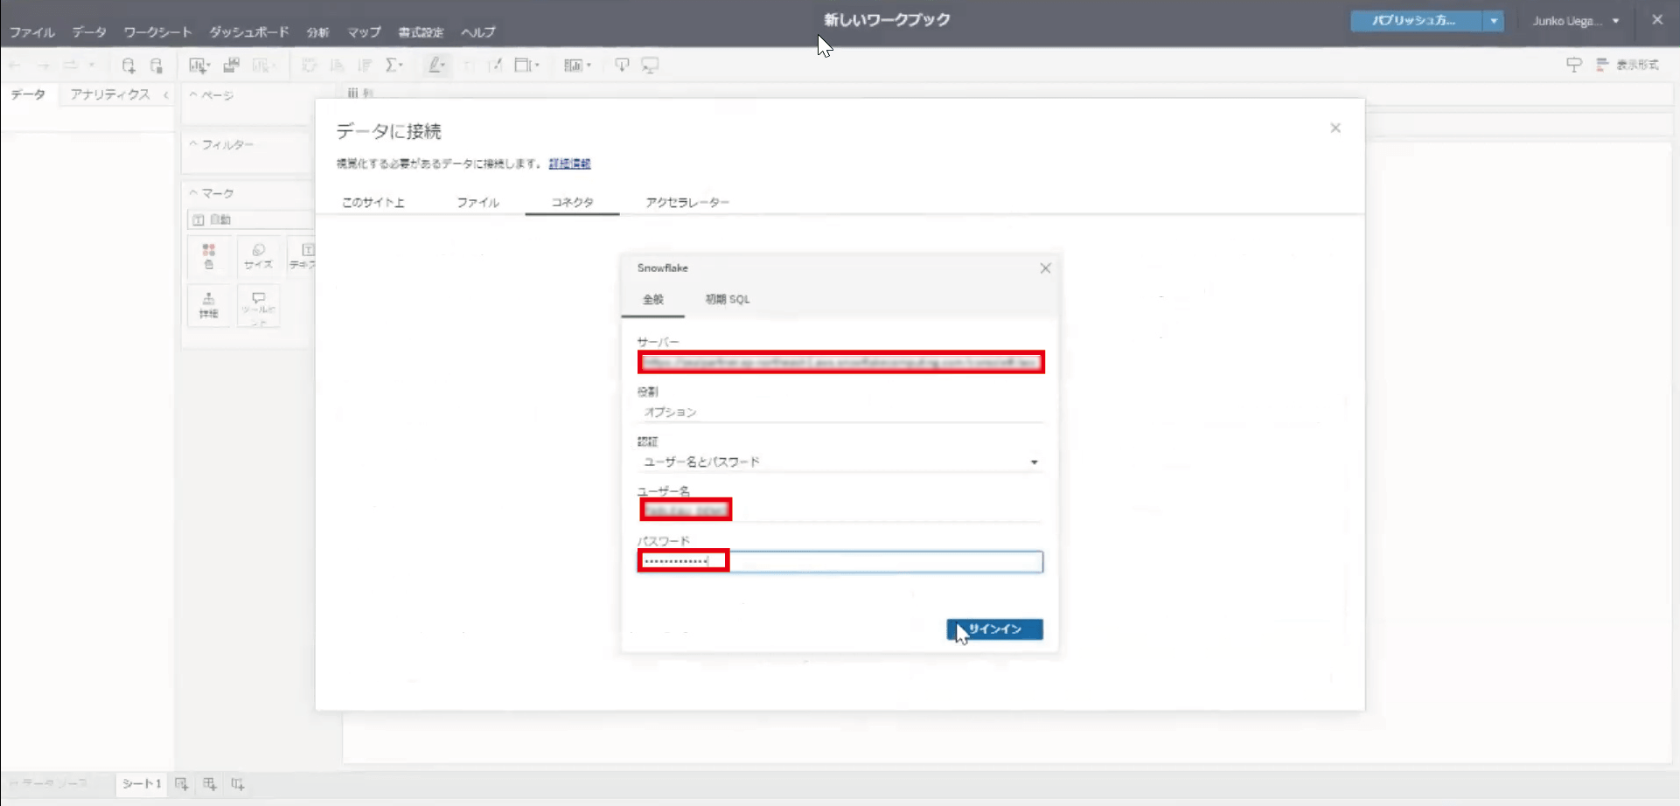Open the マップ menu
Screen dimensions: 1680x806
[x=364, y=32]
